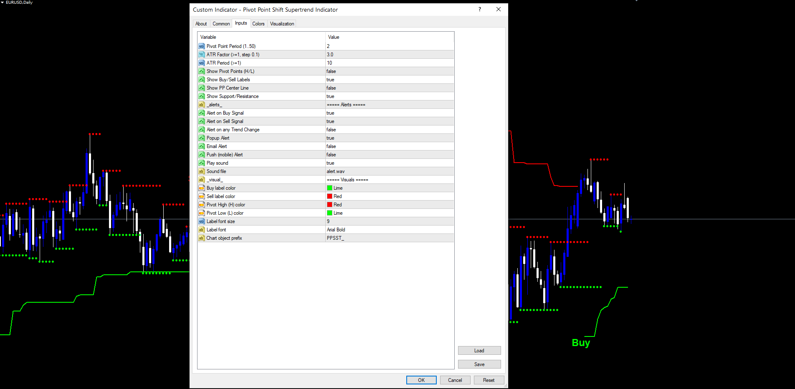Click the Label font size integer icon
795x389 pixels.
pos(202,221)
